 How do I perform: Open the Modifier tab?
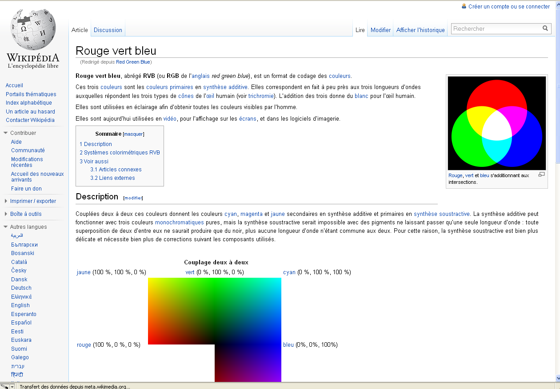tap(381, 30)
